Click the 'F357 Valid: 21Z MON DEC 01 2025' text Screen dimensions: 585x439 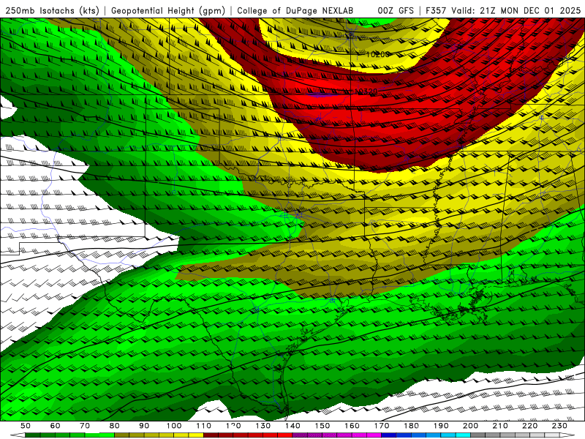coord(503,10)
